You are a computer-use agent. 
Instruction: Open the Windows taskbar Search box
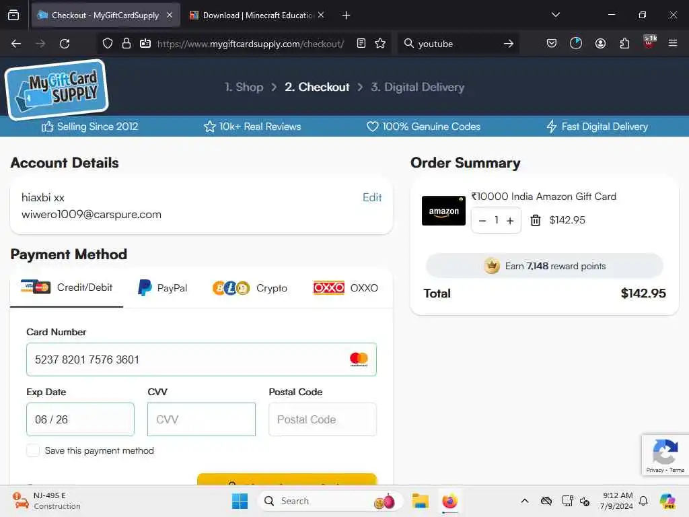(x=330, y=501)
